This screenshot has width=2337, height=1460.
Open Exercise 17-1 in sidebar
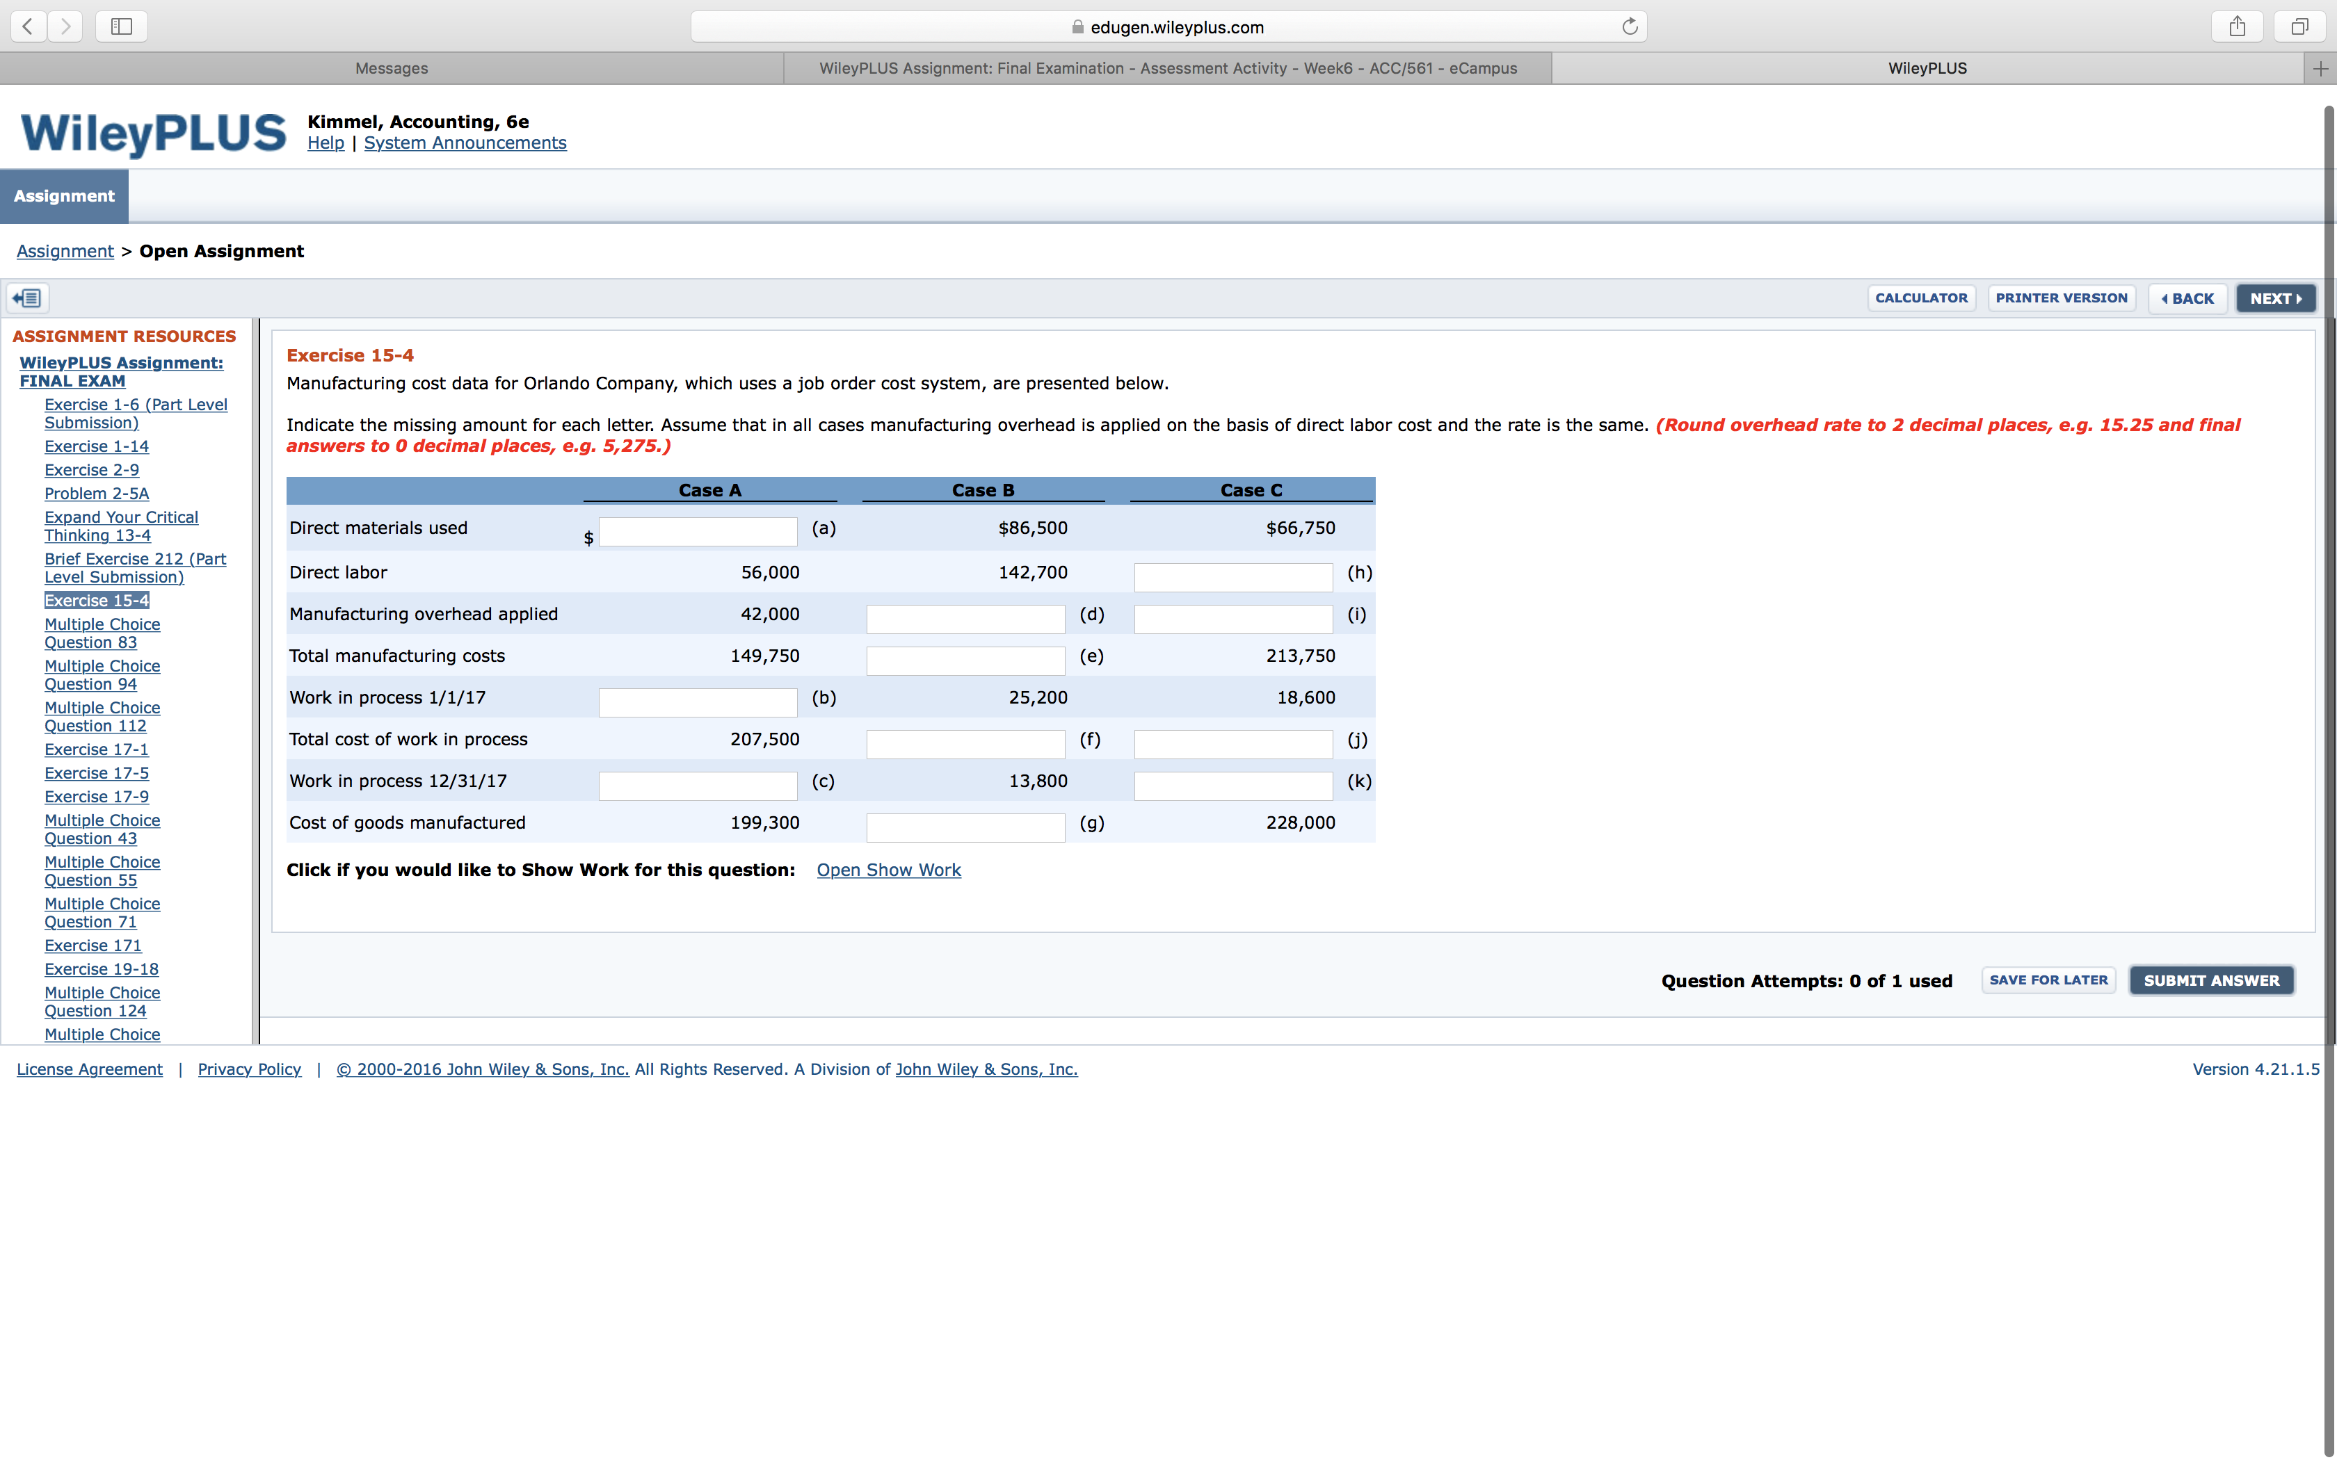click(x=97, y=749)
